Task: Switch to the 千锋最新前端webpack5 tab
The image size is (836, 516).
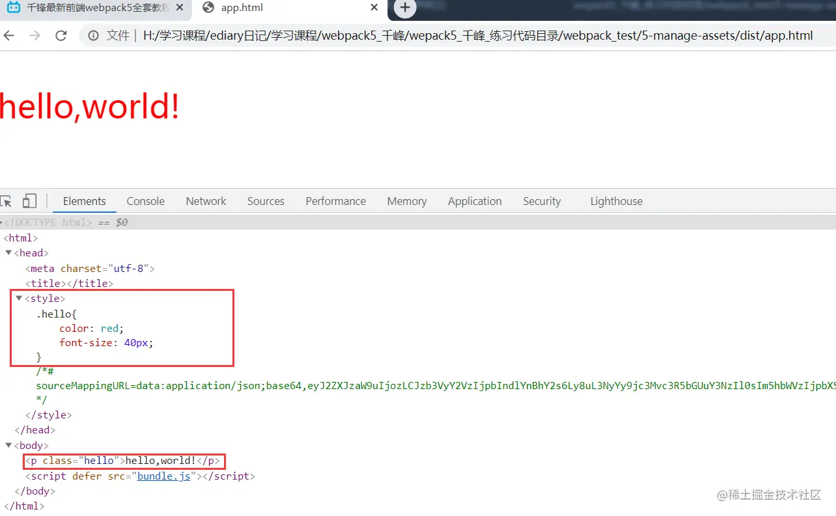Action: (x=96, y=8)
